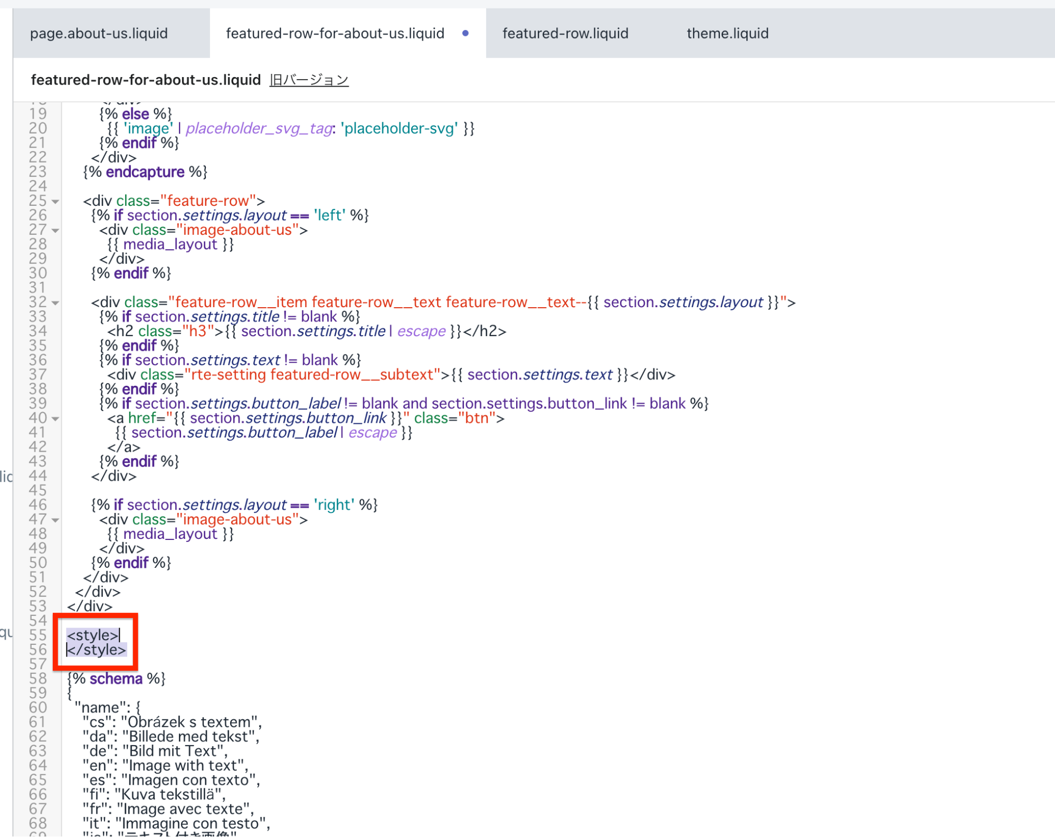Click the 旧バージョン older versions link

click(309, 80)
